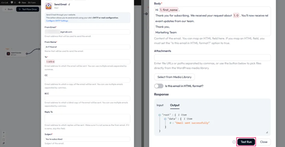Image resolution: width=285 pixels, height=147 pixels.
Task: Click the Attachments input field
Action: (212, 58)
